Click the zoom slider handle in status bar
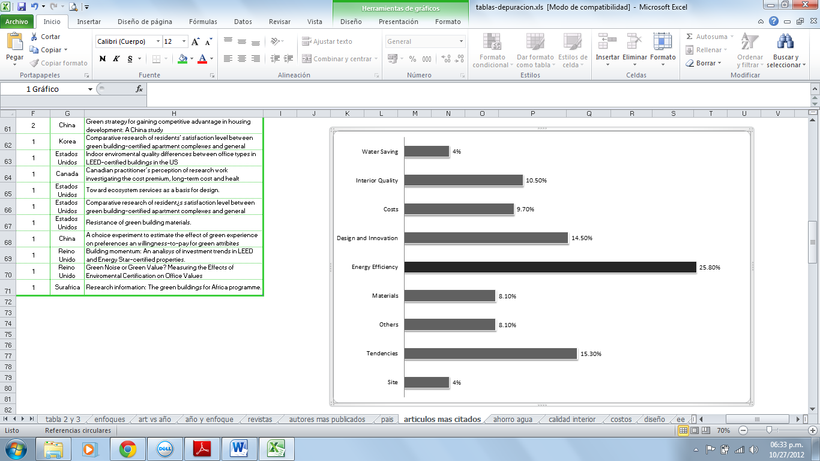Screen dimensions: 820x461 (769, 430)
